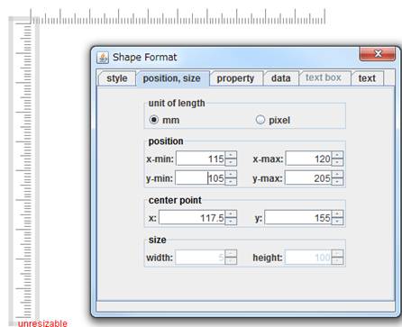This screenshot has height=327, width=402.
Task: Decrease y-max with the down arrow
Action: point(337,182)
